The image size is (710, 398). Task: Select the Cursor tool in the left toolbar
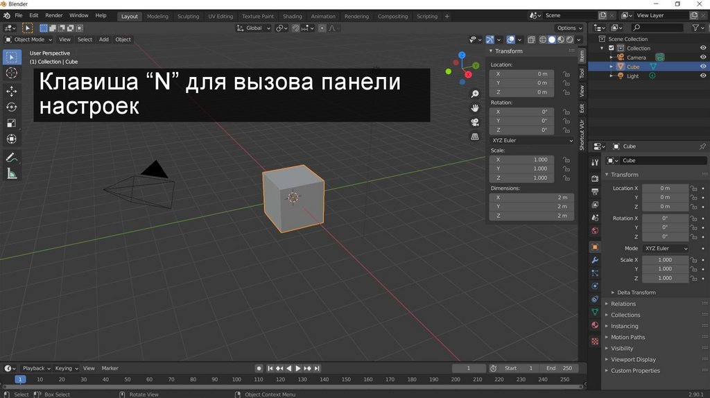12,73
